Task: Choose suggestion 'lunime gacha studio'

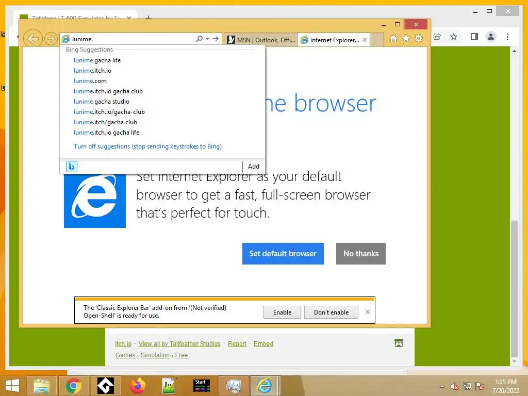Action: coord(102,102)
